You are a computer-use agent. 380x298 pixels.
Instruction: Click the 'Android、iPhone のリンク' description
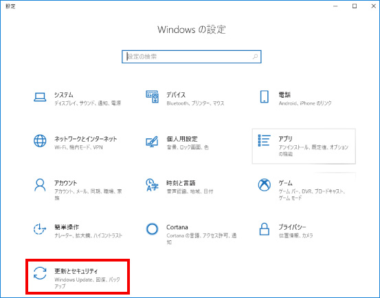305,103
